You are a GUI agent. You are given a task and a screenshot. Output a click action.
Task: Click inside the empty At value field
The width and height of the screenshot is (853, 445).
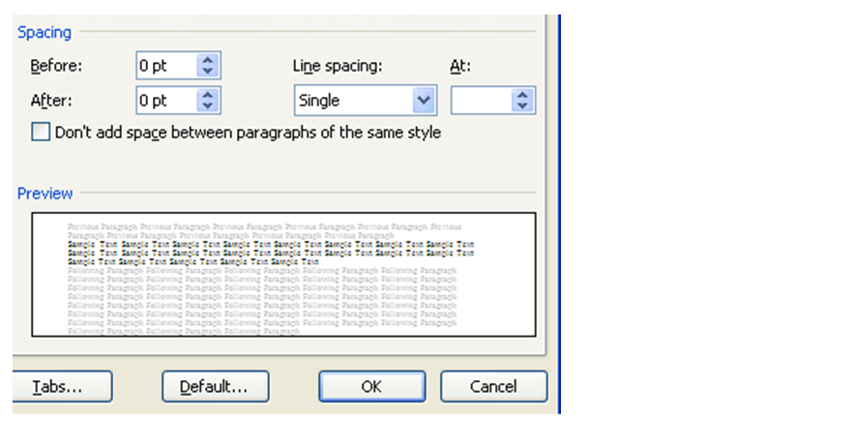point(481,101)
